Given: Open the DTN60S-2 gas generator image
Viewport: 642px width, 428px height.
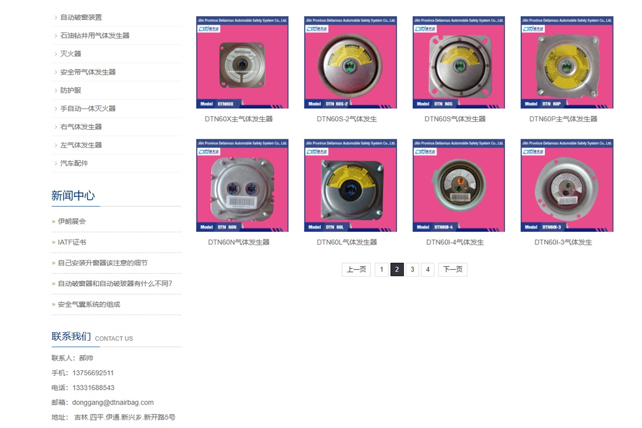Looking at the screenshot, I should point(351,62).
